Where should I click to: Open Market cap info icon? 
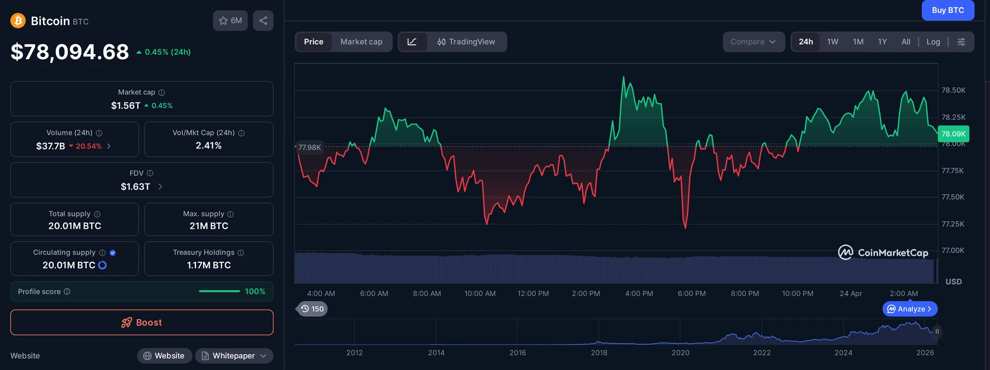pos(161,92)
